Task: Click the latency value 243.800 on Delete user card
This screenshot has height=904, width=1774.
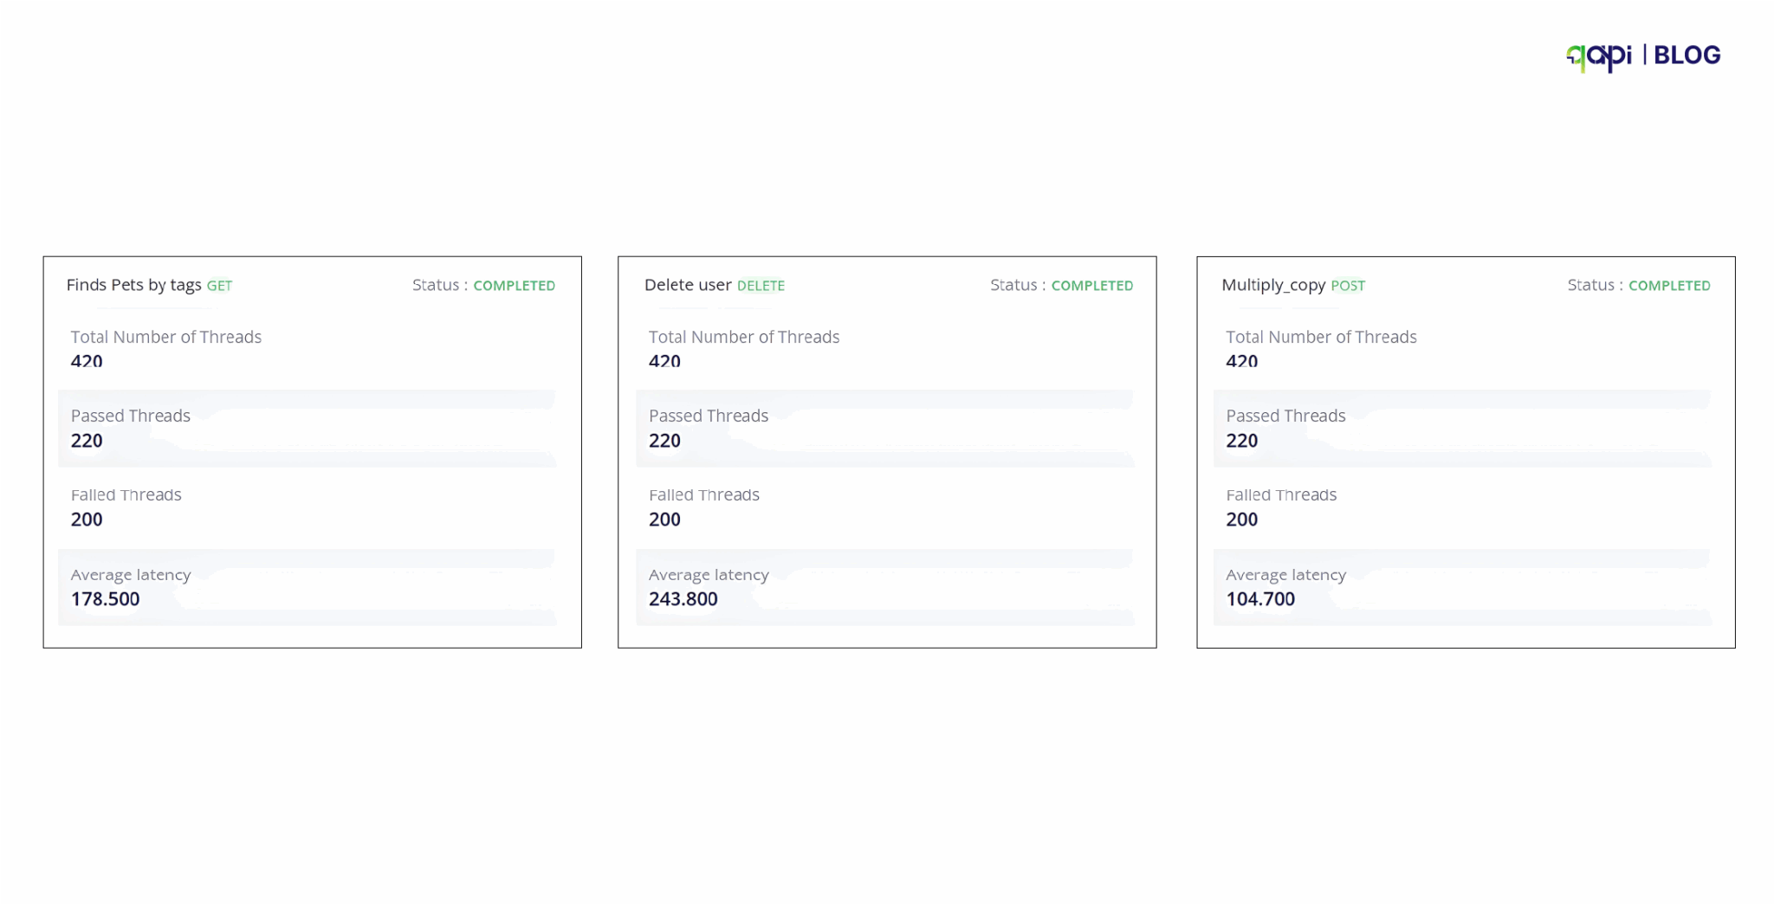Action: 683,598
